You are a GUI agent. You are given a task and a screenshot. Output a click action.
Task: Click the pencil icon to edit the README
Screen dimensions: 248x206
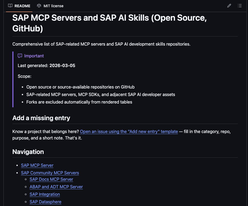(x=229, y=6)
